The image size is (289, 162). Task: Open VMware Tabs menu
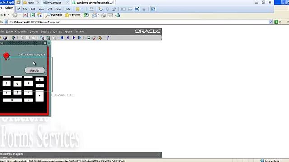click(58, 9)
